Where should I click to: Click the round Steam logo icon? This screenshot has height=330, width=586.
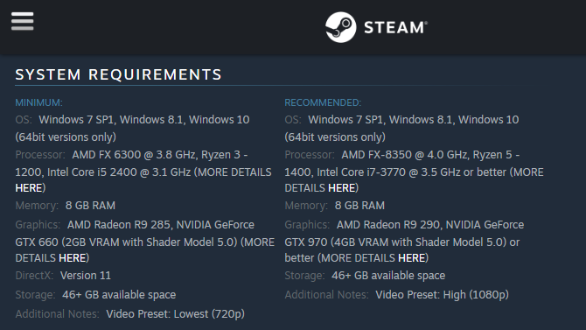click(340, 27)
